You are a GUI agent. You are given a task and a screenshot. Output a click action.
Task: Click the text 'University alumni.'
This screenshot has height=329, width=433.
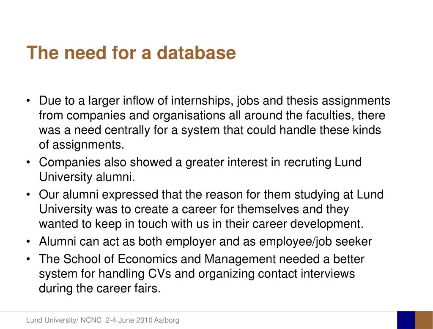87,177
